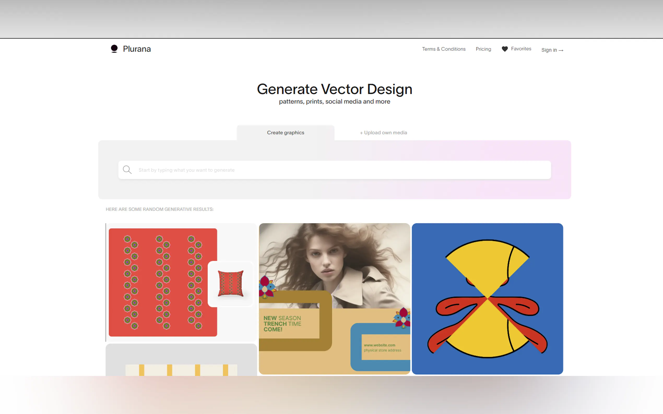Screen dimensions: 663x414
Task: Open Terms & Conditions page
Action: pos(443,49)
